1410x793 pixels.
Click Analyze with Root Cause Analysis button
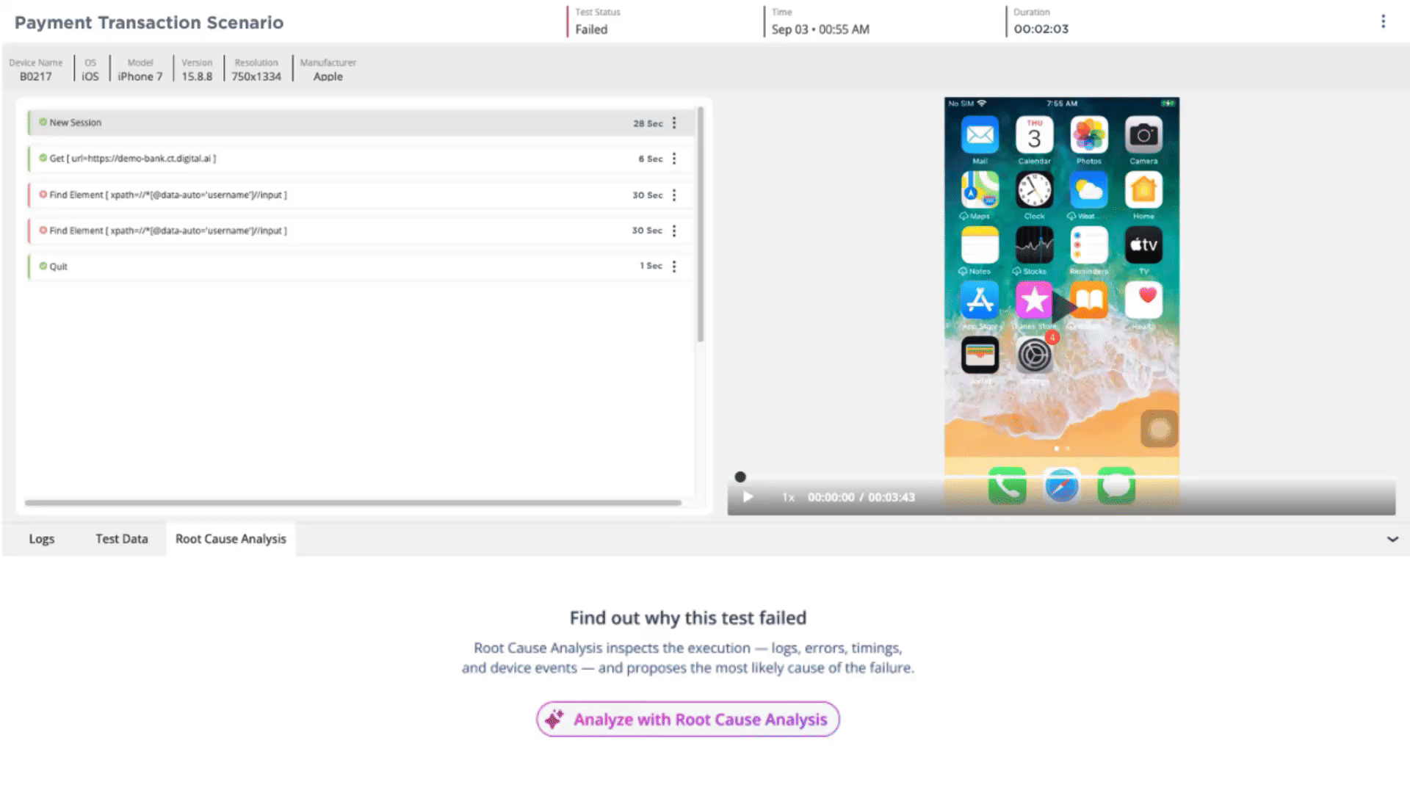[688, 720]
